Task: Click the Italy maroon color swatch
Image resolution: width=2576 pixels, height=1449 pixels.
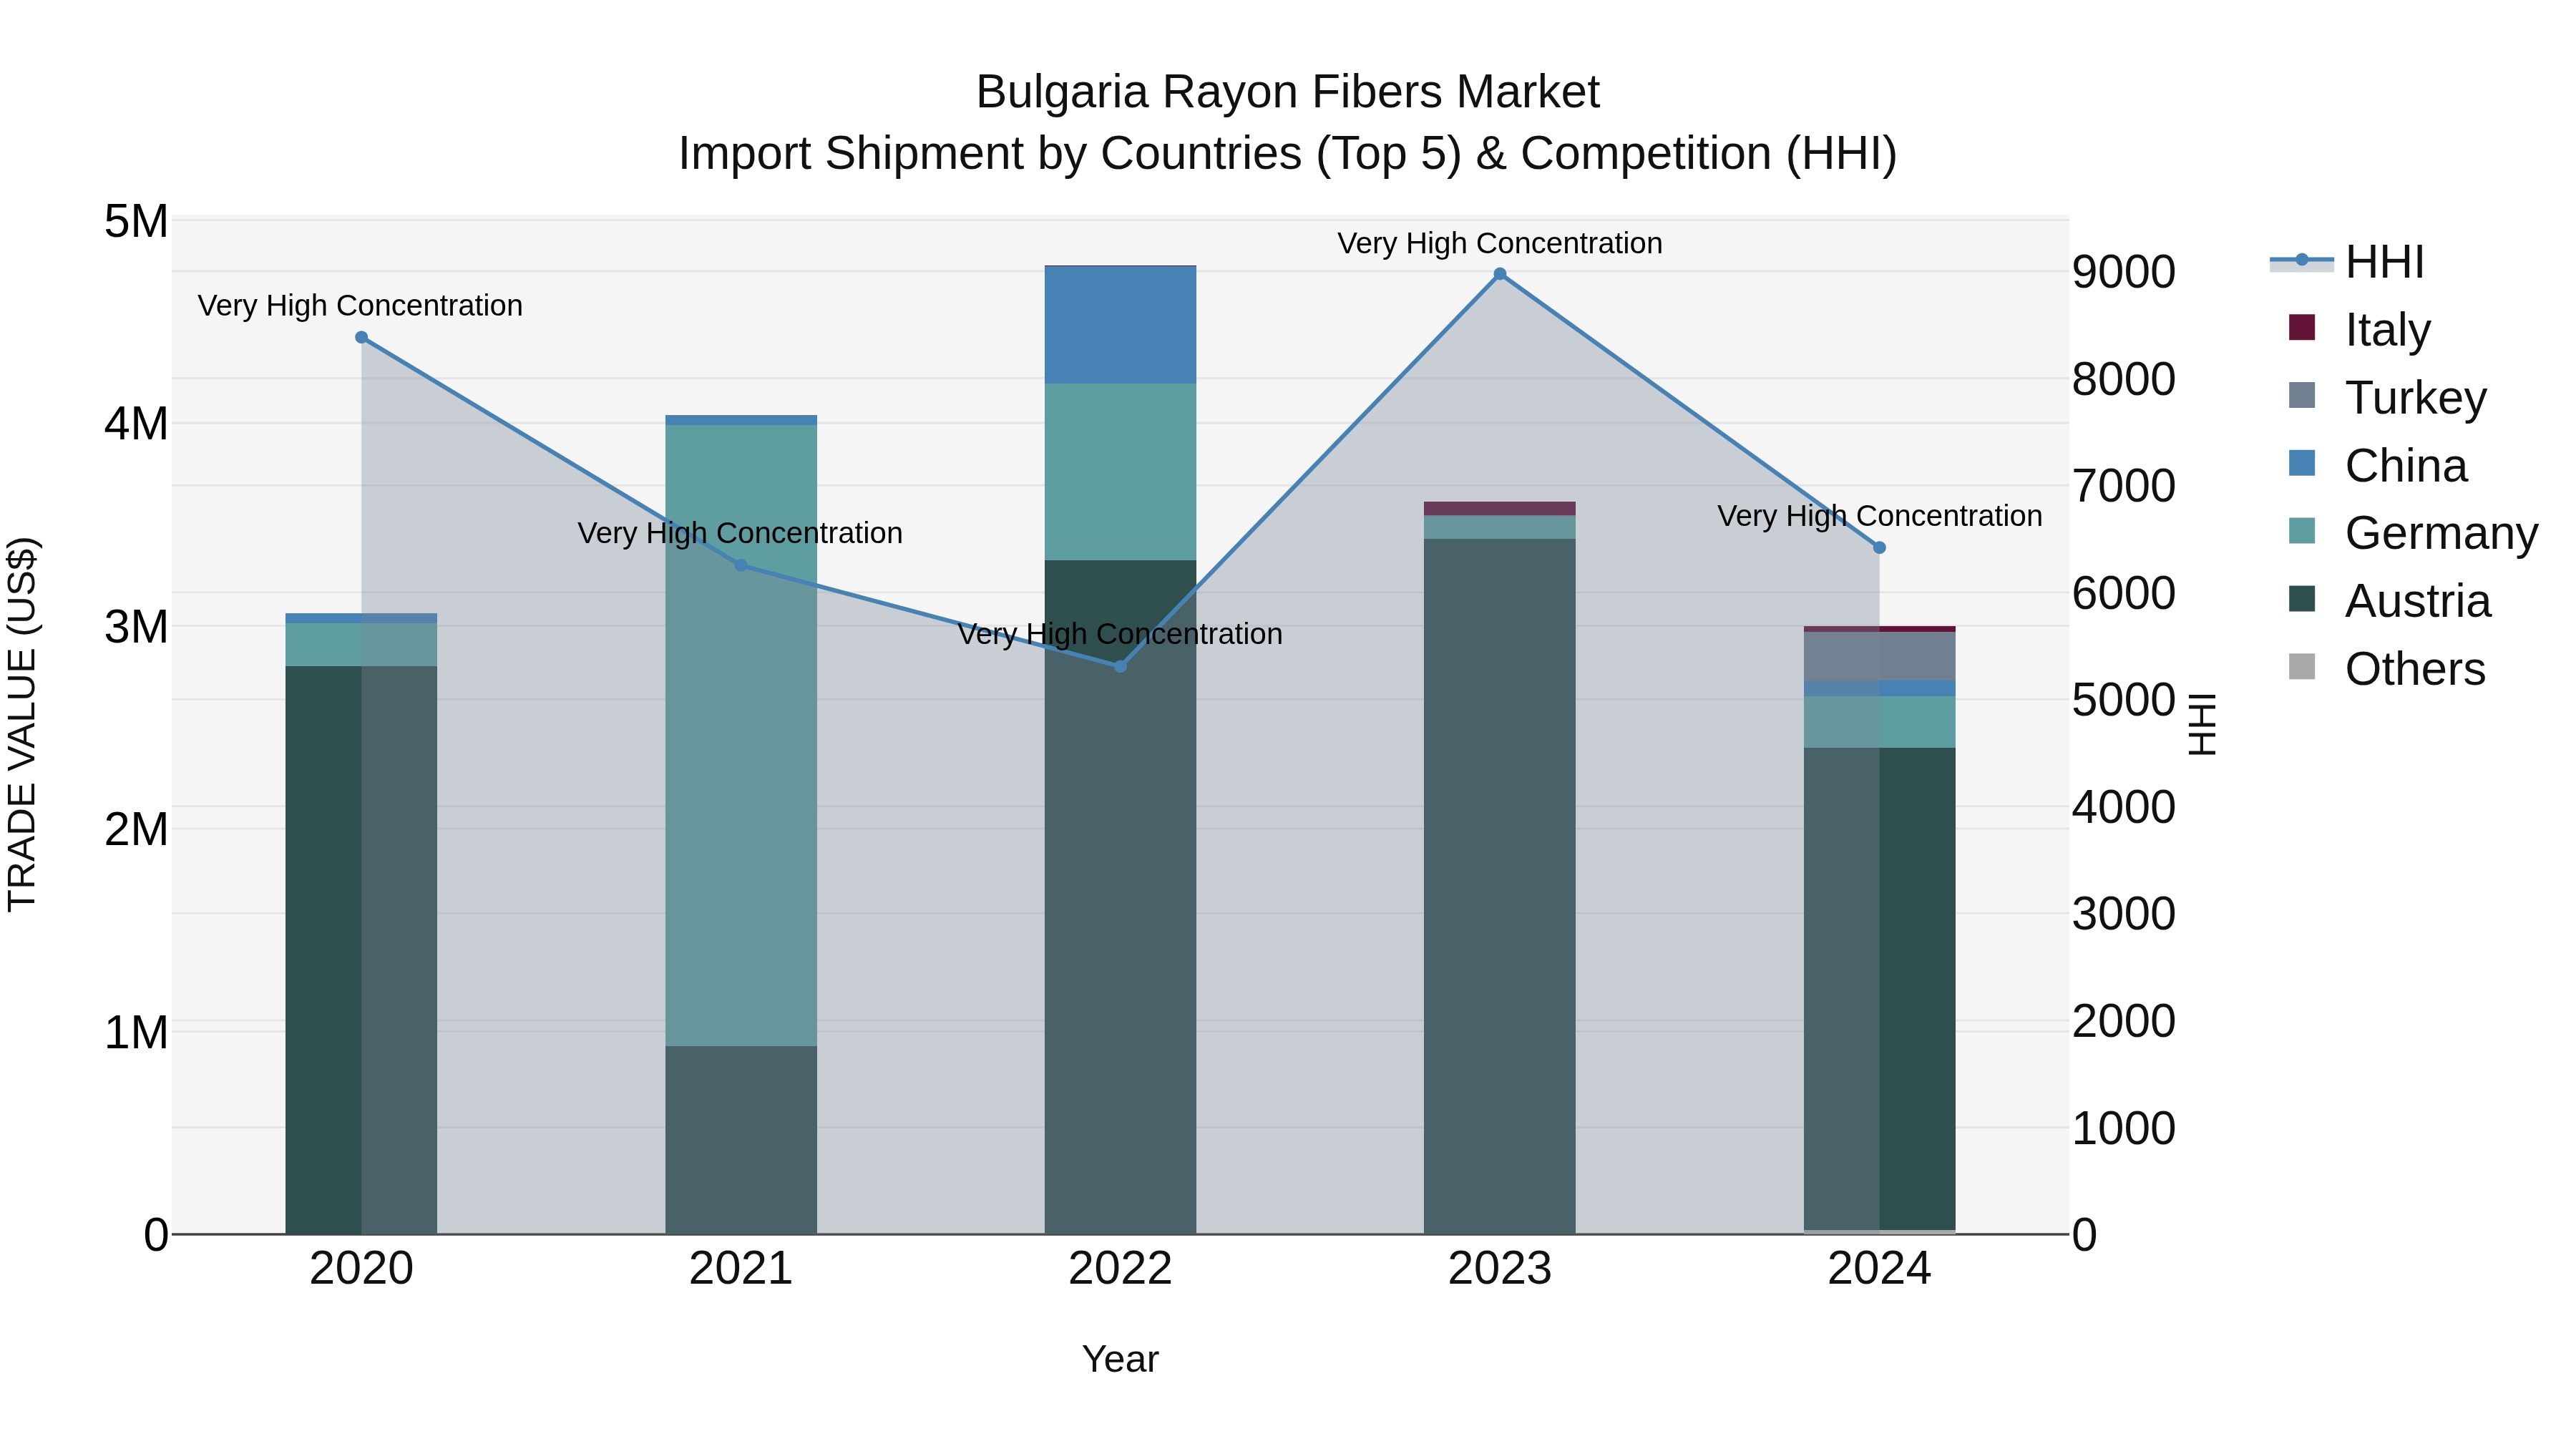Action: (x=2302, y=327)
